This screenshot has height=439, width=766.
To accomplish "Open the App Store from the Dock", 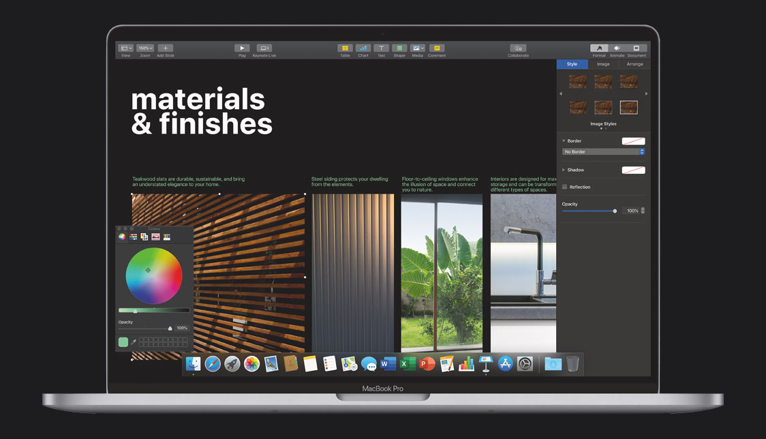I will click(x=505, y=364).
